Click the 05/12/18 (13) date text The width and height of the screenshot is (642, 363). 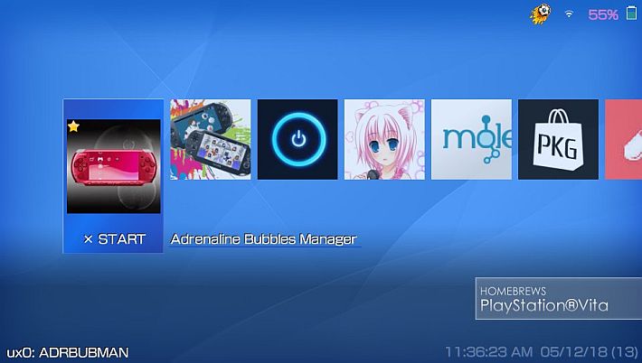point(589,352)
